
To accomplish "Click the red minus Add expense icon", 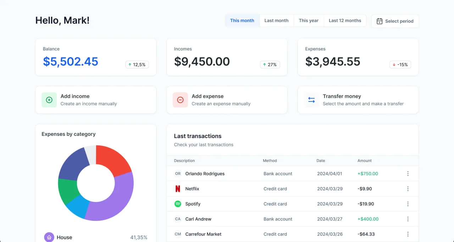I will pos(180,100).
